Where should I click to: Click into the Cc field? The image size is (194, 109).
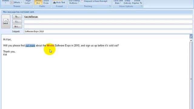[x=108, y=21]
